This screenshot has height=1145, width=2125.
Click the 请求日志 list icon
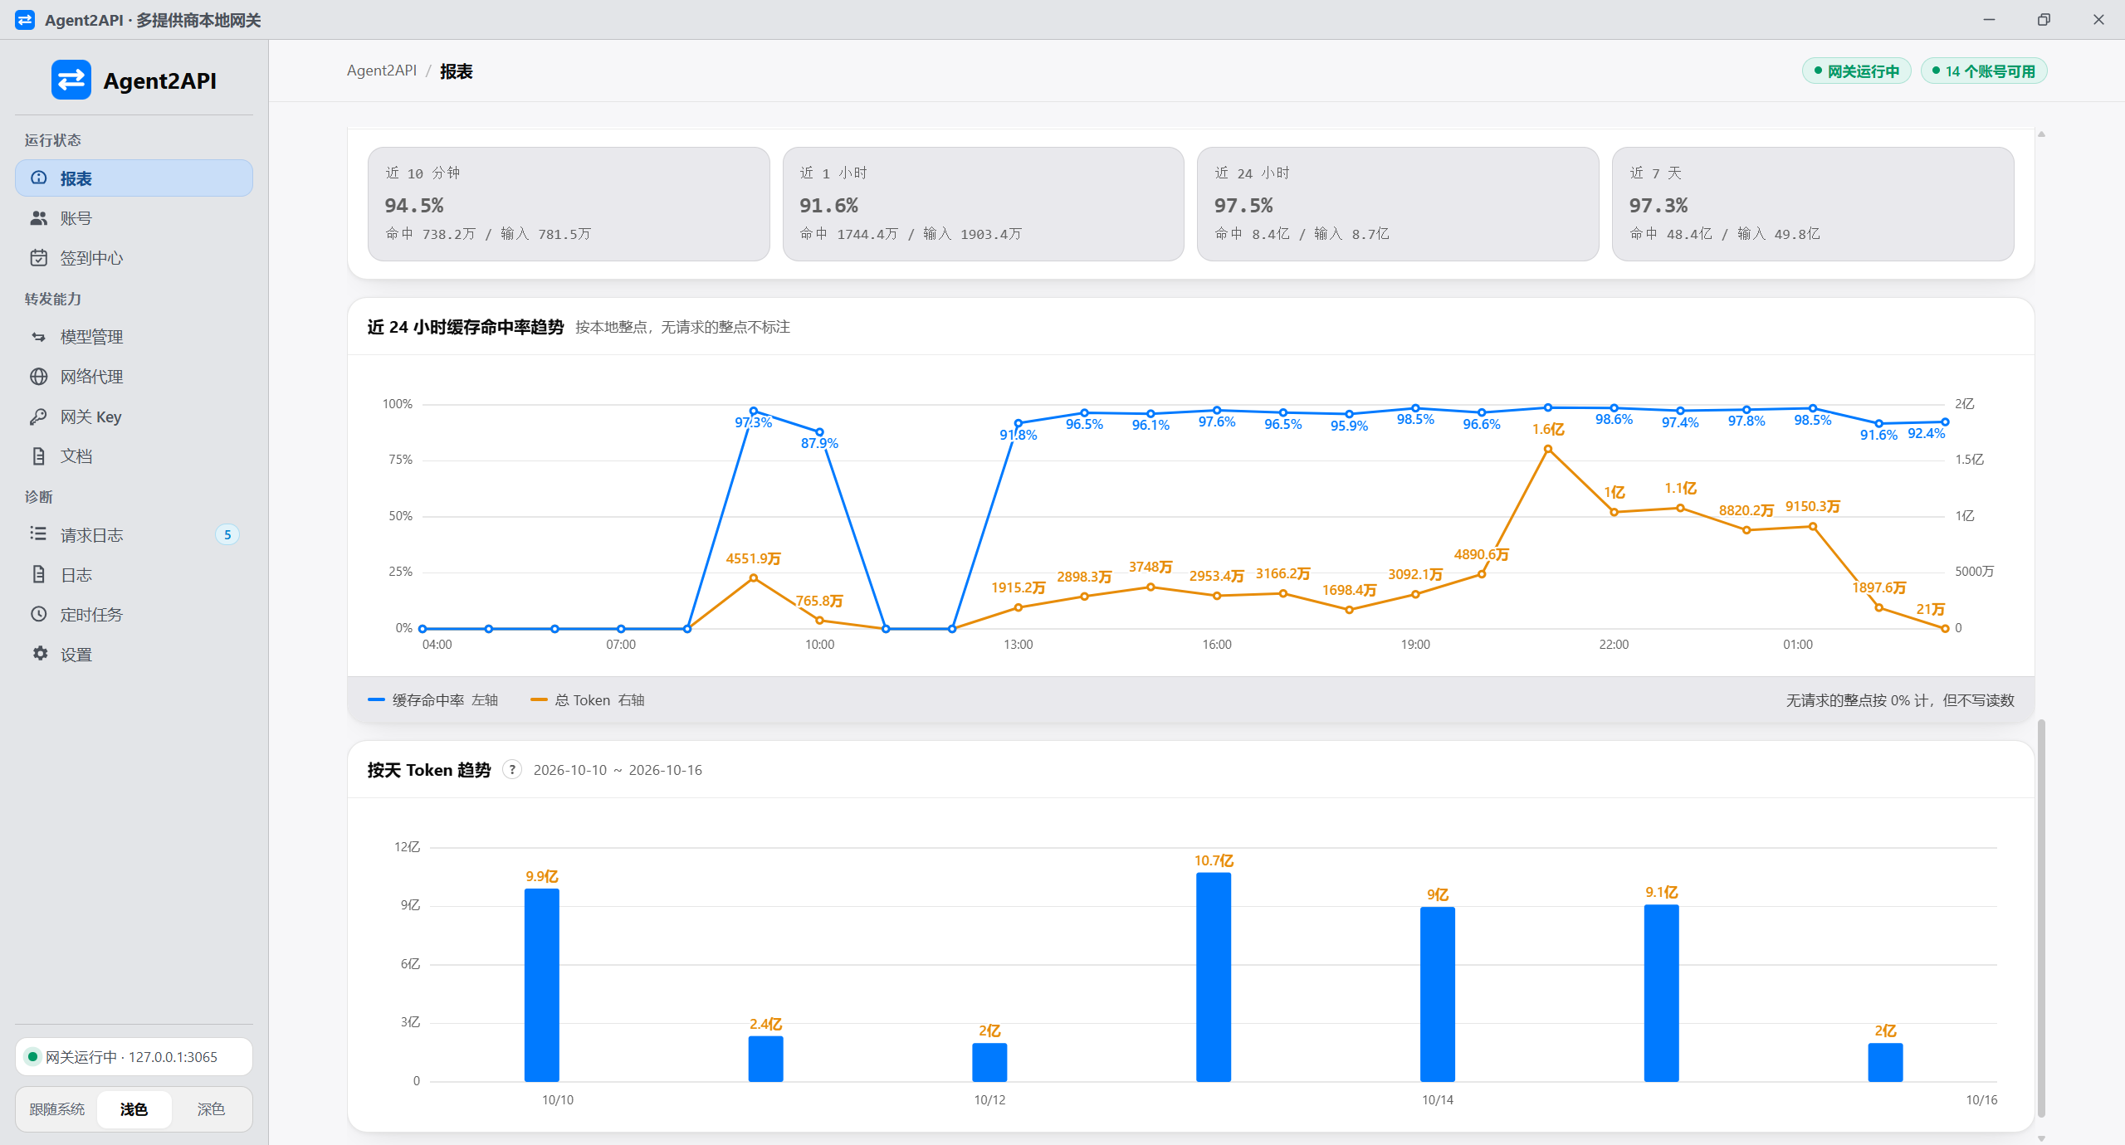pos(38,534)
